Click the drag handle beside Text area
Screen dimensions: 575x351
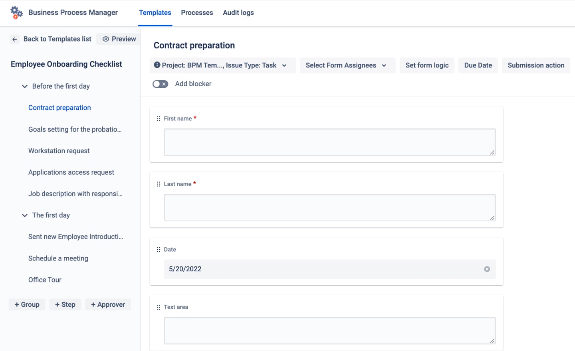pos(159,307)
